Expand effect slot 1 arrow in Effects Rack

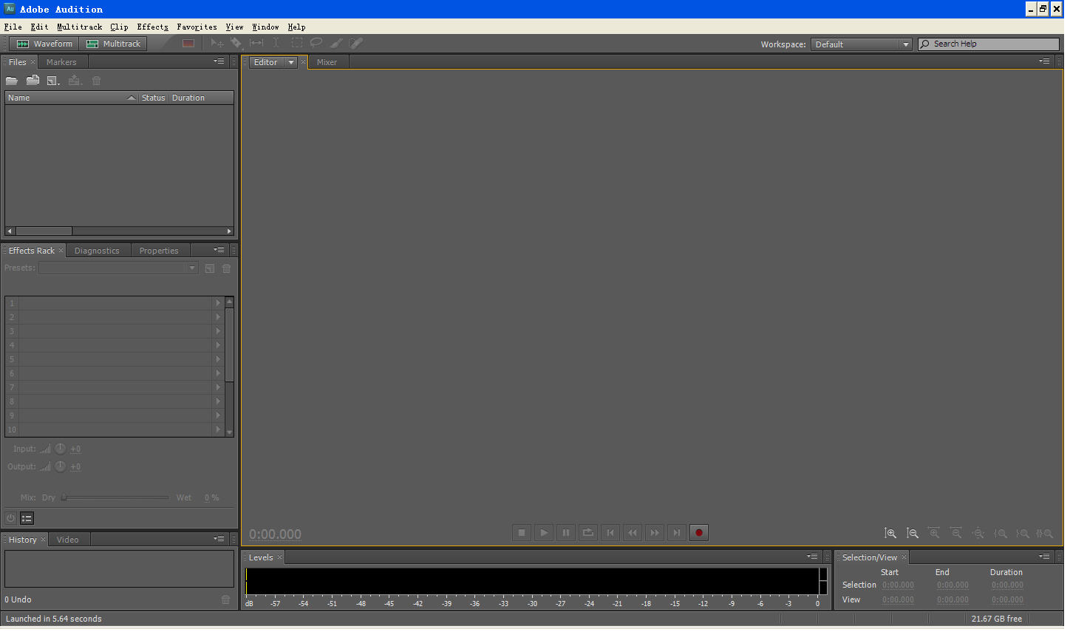coord(218,303)
